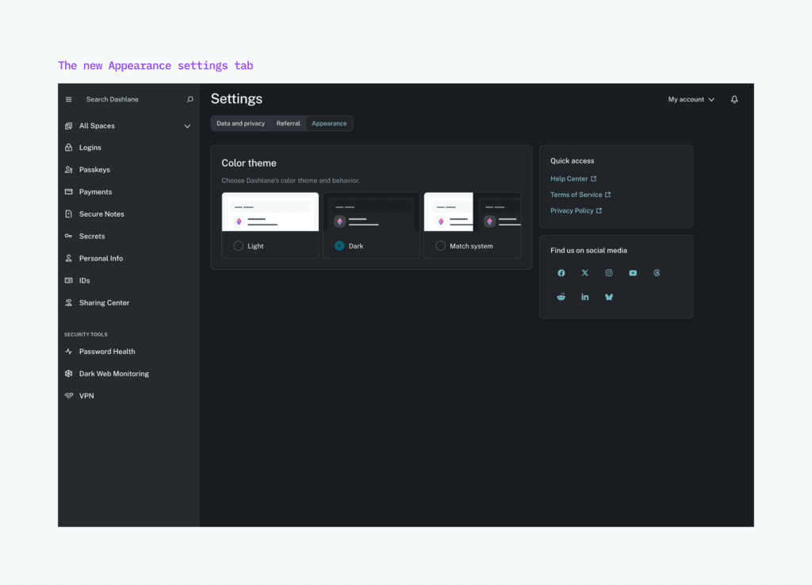The width and height of the screenshot is (812, 585).
Task: Switch to the Data and privacy tab
Action: [240, 123]
